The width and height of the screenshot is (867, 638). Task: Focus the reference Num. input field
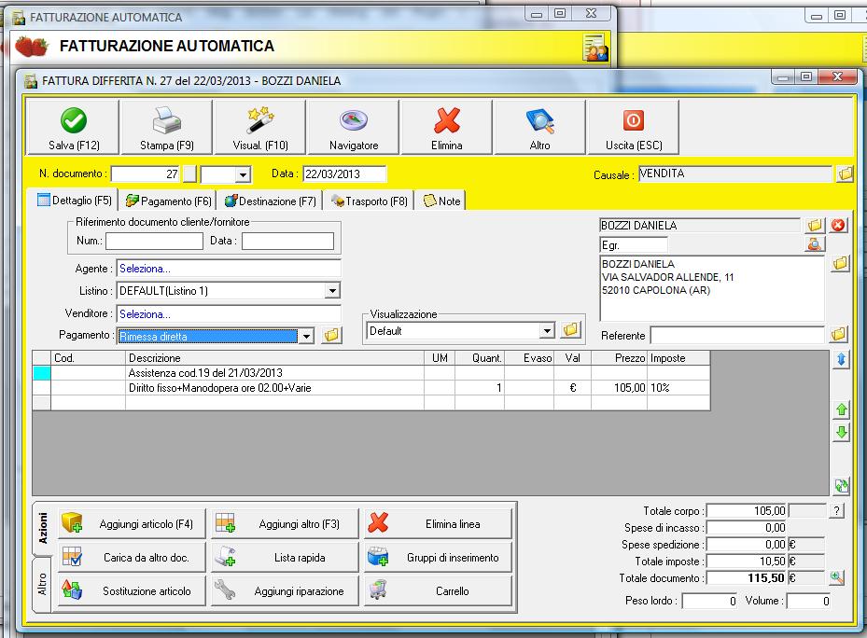click(154, 241)
